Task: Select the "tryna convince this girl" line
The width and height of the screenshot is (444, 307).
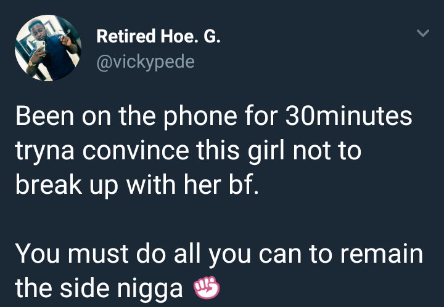Action: tap(188, 151)
